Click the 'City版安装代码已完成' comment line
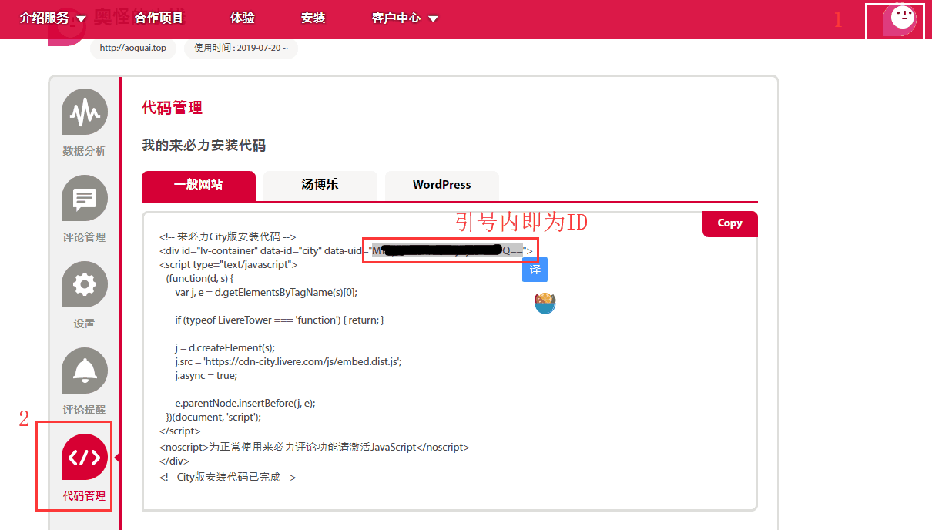932x530 pixels. (228, 478)
